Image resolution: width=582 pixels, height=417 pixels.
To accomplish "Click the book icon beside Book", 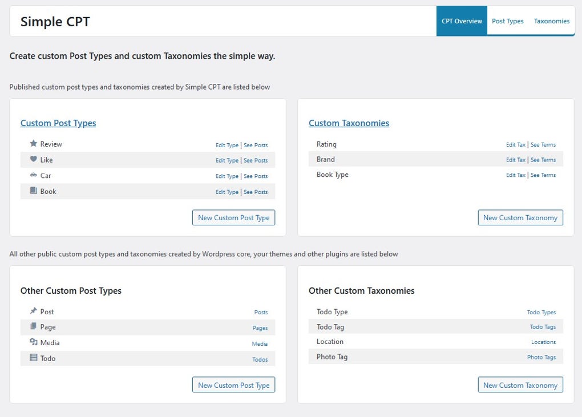I will [x=33, y=191].
